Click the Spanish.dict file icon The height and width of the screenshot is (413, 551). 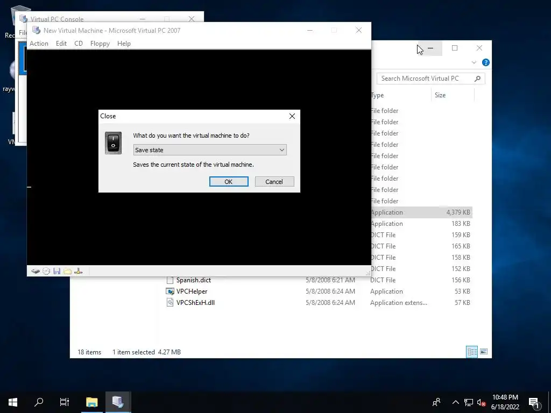point(169,280)
